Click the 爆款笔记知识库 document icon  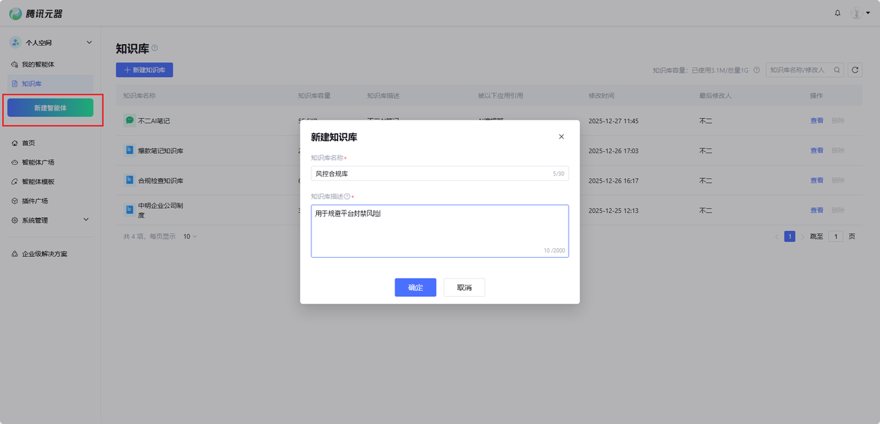point(129,150)
